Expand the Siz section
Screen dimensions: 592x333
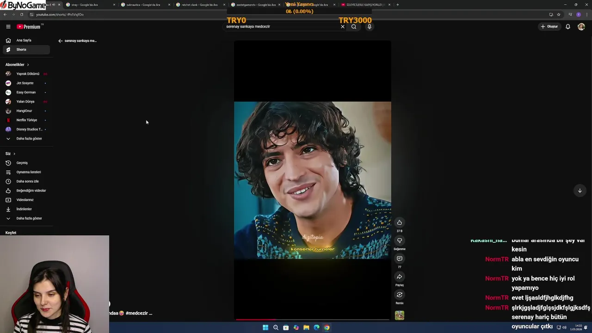tap(10, 154)
